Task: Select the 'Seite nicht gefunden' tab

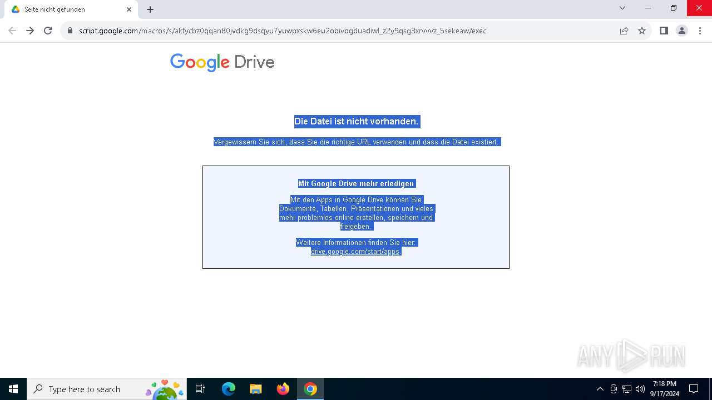Action: coord(71,9)
